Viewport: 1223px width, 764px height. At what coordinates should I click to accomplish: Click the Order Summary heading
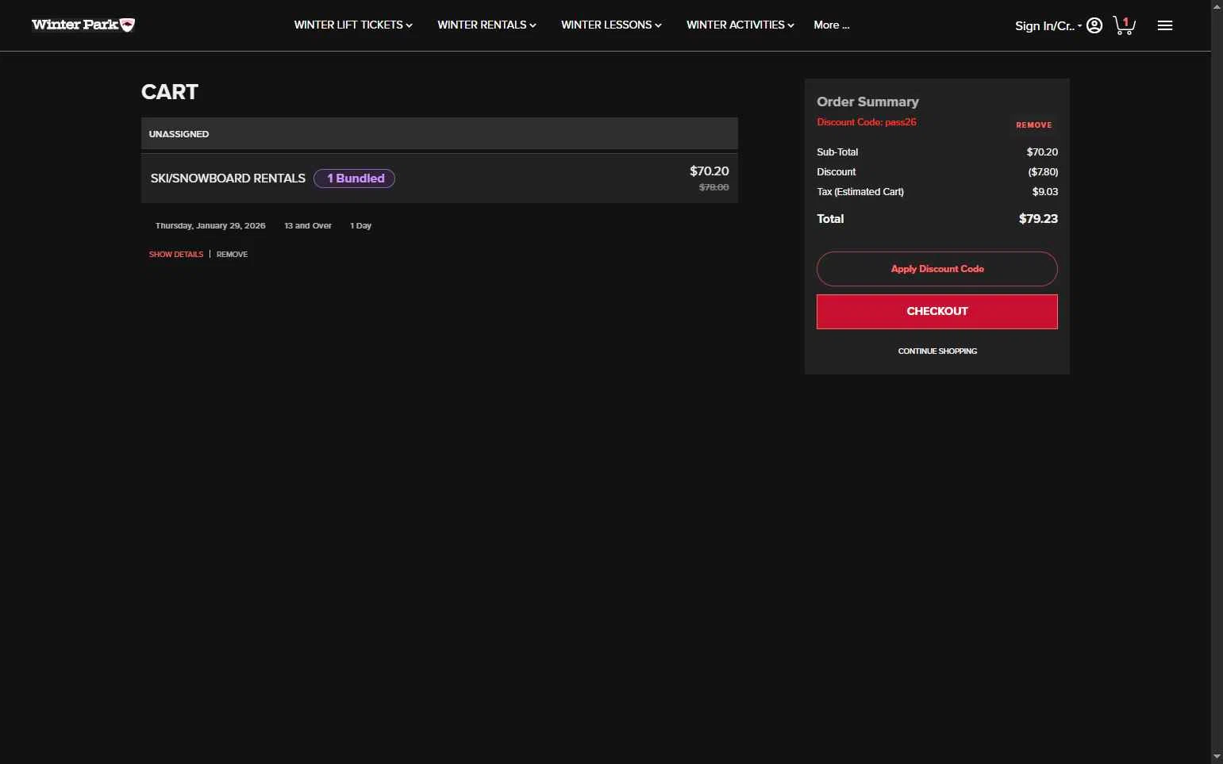coord(867,102)
